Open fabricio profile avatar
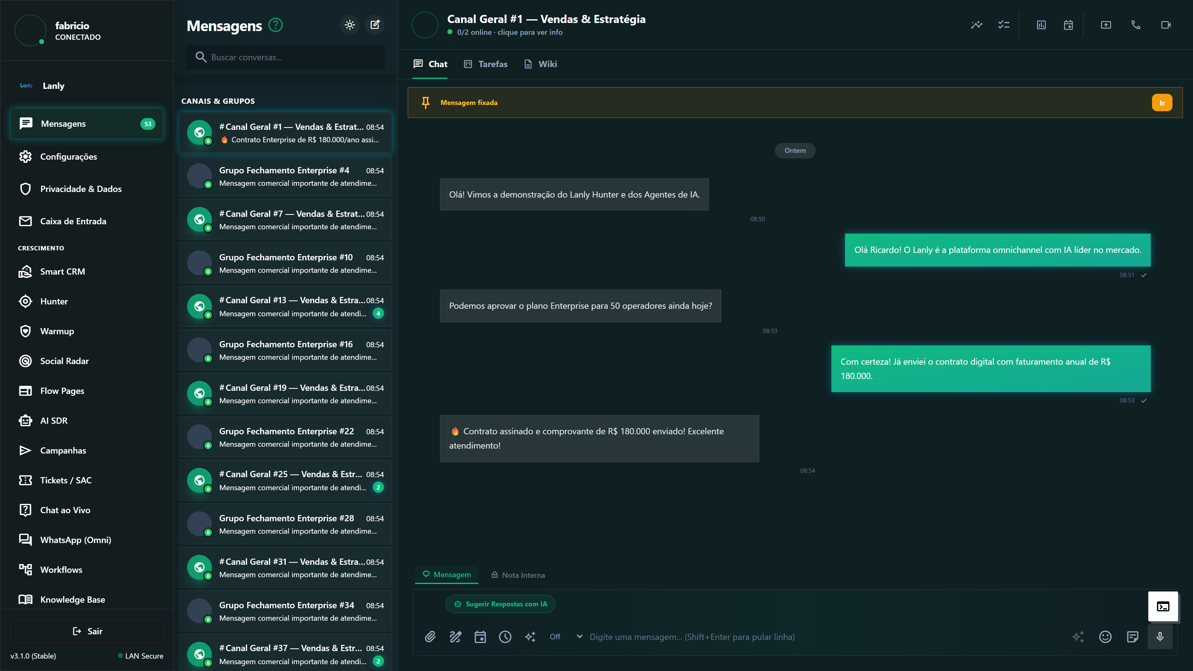Viewport: 1193px width, 671px height. click(x=30, y=30)
